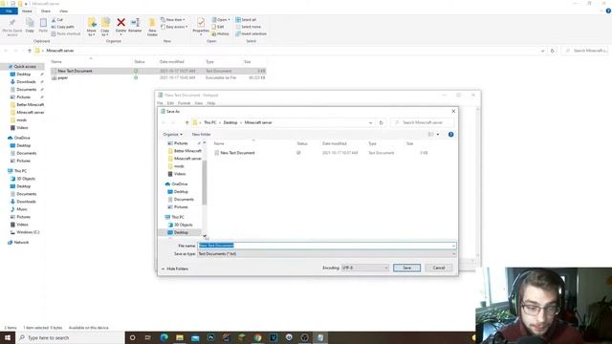Image resolution: width=612 pixels, height=344 pixels.
Task: Switch to the Share ribbon tab
Action: click(45, 11)
